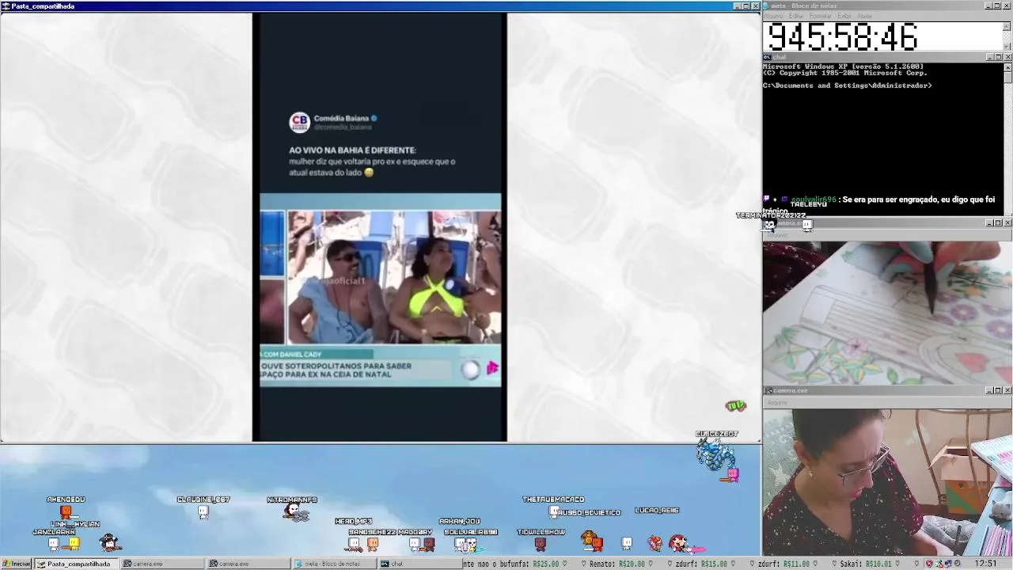Click the TERMINATOR202122 skull avatar
1013x570 pixels.
pyautogui.click(x=769, y=226)
